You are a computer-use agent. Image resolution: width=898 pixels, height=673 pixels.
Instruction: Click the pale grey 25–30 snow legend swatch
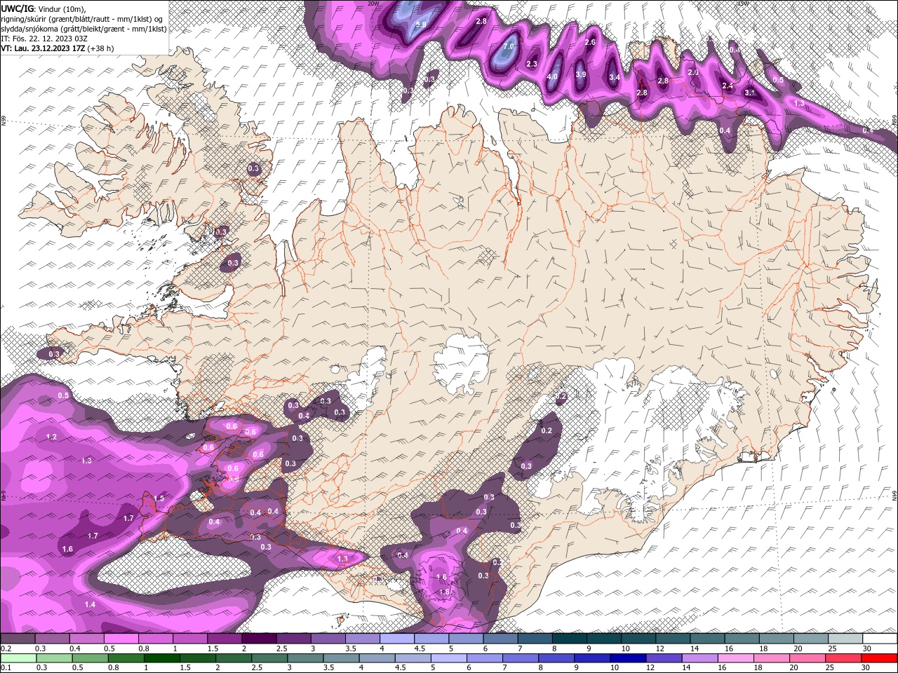(x=845, y=639)
